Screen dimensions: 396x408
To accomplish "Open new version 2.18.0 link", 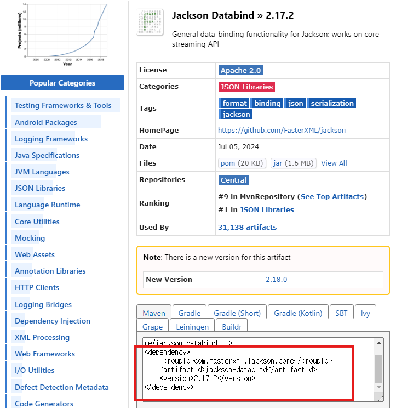I will point(276,280).
